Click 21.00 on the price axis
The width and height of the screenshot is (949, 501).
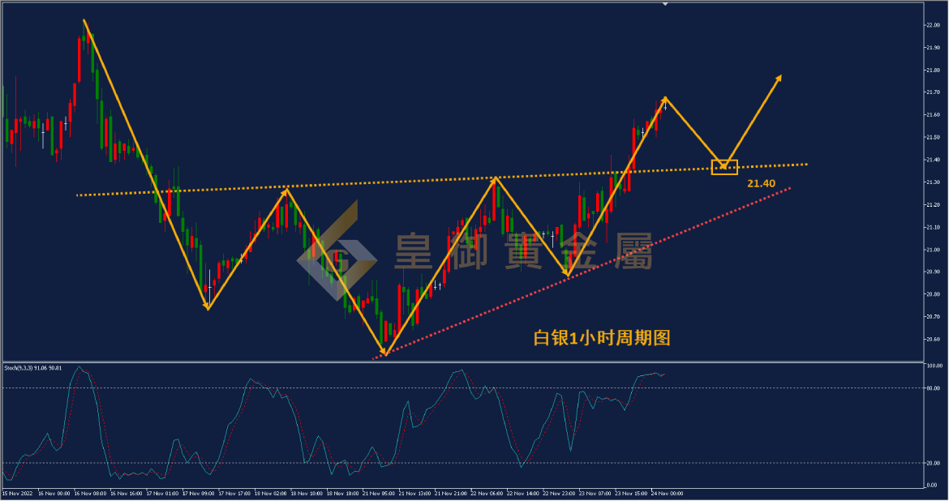tap(933, 250)
